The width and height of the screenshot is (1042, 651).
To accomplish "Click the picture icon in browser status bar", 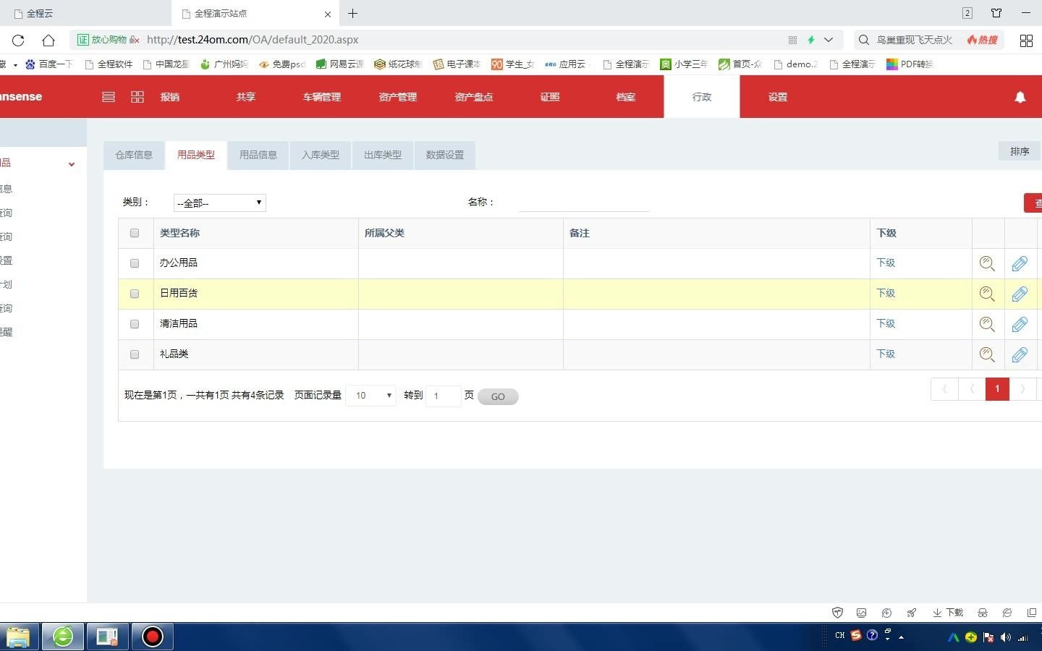I will [x=861, y=613].
